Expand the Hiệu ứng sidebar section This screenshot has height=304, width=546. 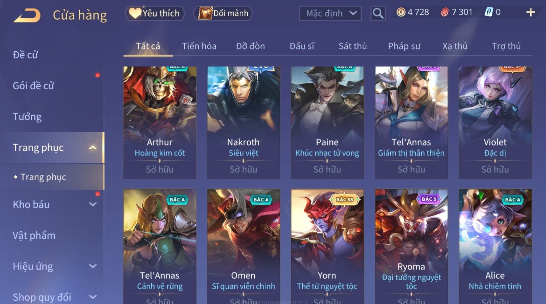tap(93, 266)
